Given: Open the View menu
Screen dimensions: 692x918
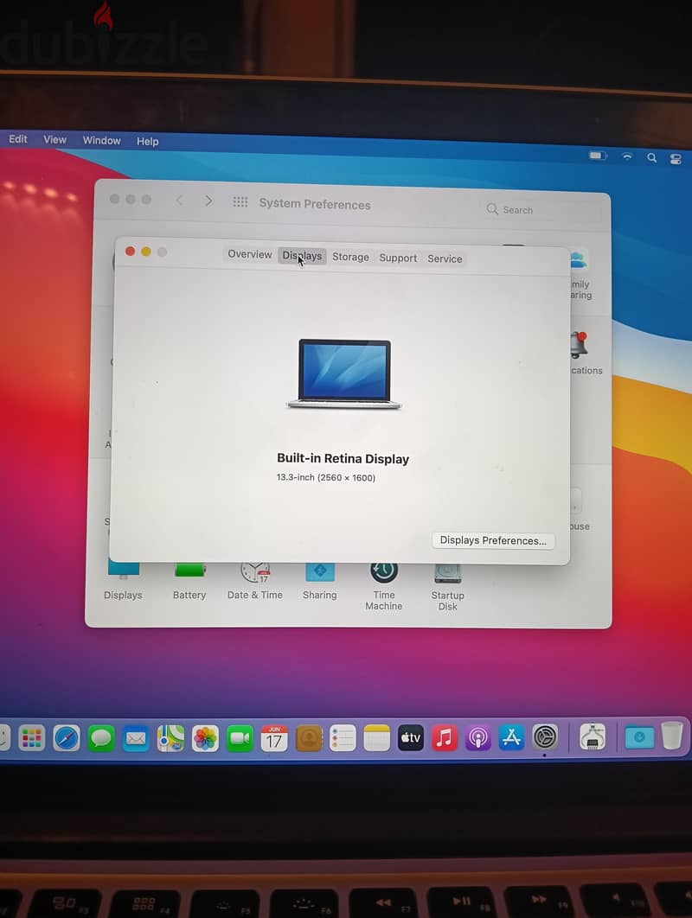Looking at the screenshot, I should (x=54, y=140).
